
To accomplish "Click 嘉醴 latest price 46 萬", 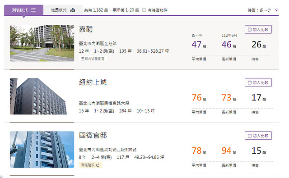I will pyautogui.click(x=229, y=45).
